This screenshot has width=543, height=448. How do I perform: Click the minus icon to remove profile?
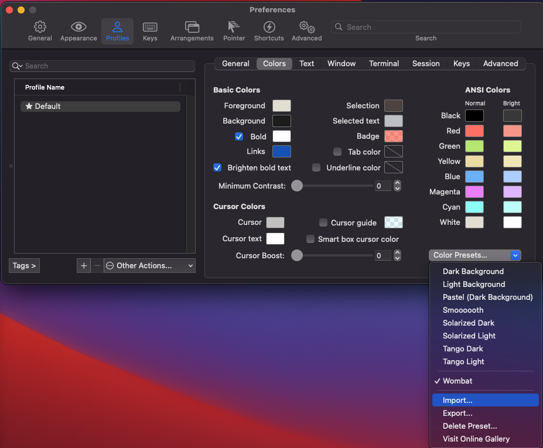pyautogui.click(x=97, y=265)
